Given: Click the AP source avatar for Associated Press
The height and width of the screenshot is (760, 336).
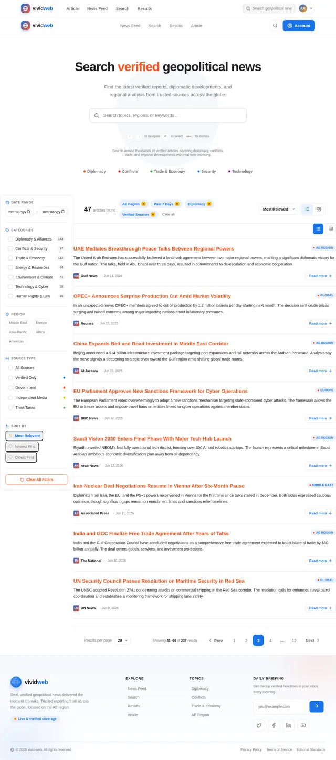Looking at the screenshot, I should click(76, 513).
